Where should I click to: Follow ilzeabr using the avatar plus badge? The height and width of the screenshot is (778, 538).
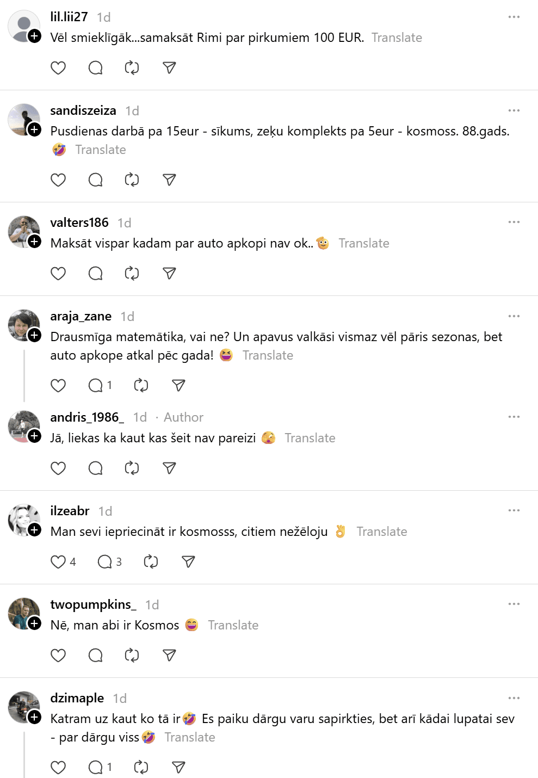point(35,530)
